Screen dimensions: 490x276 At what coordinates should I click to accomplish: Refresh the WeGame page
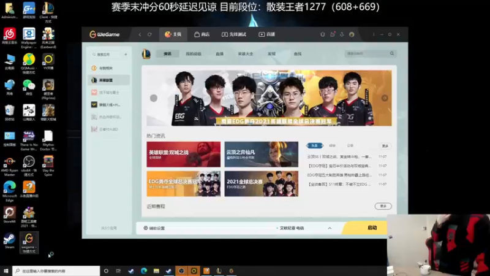coord(149,34)
